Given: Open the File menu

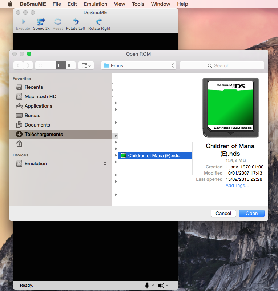Looking at the screenshot, I should [x=57, y=4].
